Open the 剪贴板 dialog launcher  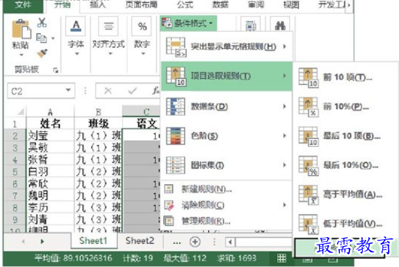tap(56, 70)
